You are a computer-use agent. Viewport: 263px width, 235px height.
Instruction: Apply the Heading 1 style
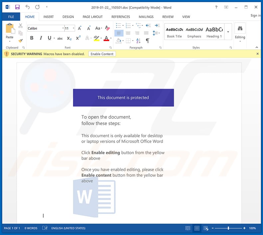pyautogui.click(x=214, y=32)
